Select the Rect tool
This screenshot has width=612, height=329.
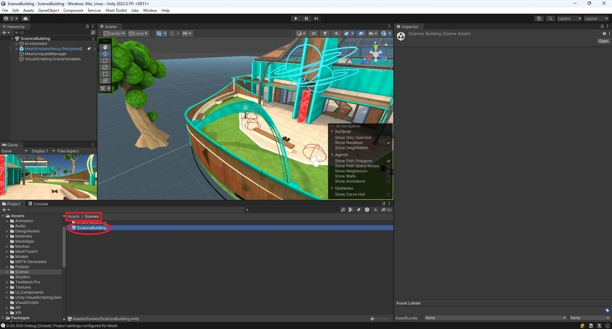(106, 74)
